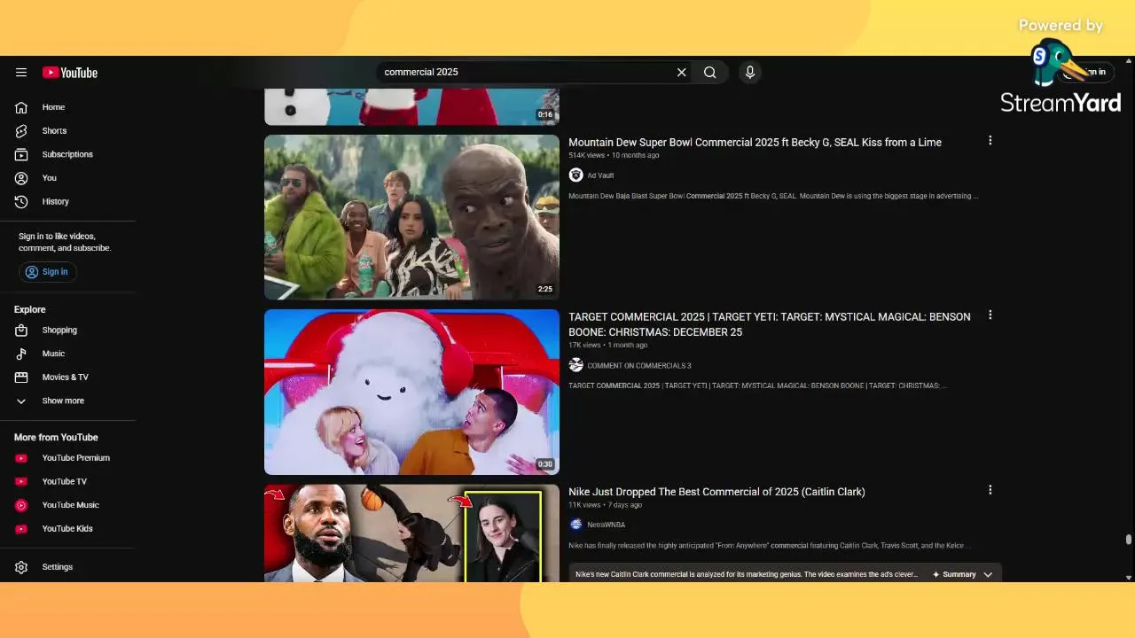Screen dimensions: 1135x638
Task: Click the sidebar Sign in button
Action: pyautogui.click(x=47, y=272)
